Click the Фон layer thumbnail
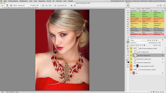 (134, 73)
